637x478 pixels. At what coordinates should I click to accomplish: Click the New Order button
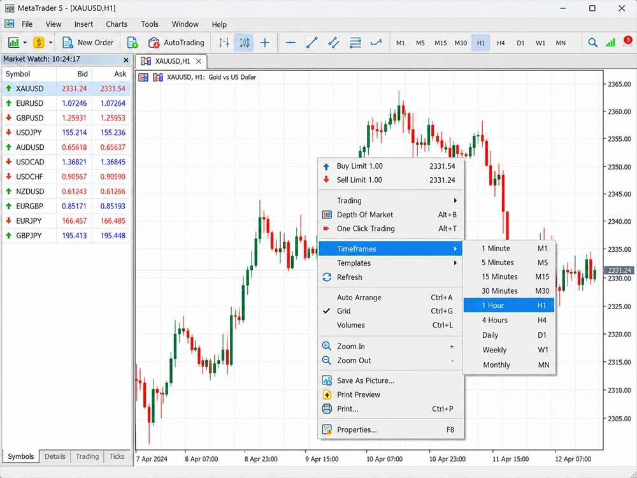pos(88,43)
